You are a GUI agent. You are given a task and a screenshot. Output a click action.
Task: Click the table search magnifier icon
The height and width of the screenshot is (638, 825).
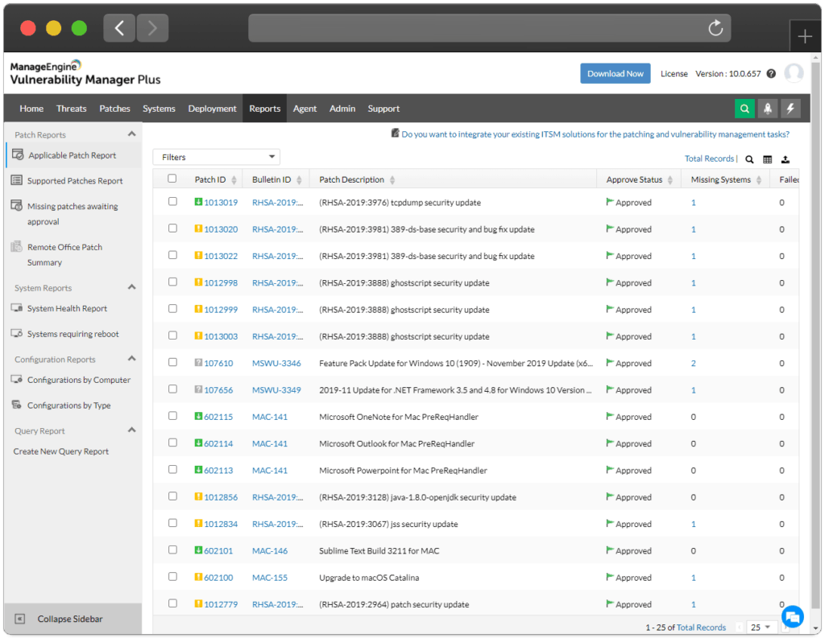749,159
